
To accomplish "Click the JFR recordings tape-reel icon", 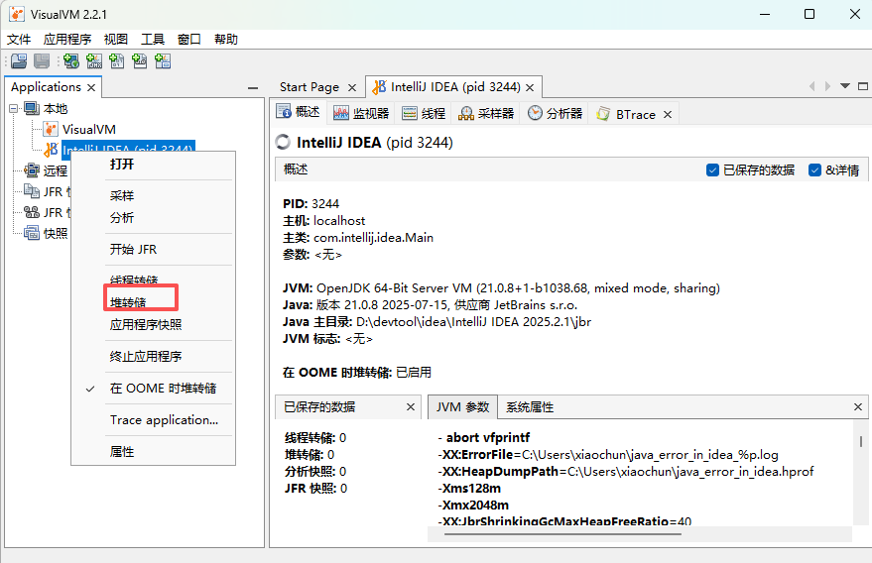I will click(32, 212).
